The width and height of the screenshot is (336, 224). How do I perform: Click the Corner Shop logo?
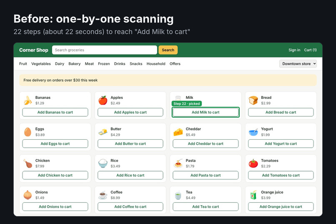(x=34, y=50)
